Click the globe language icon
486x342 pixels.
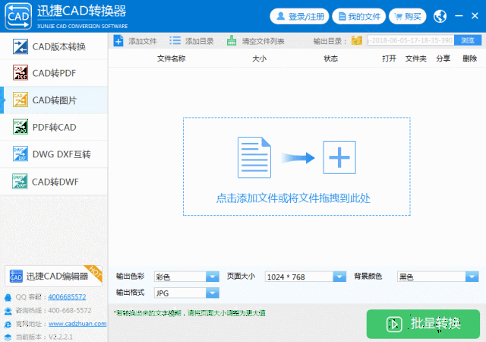[x=440, y=16]
